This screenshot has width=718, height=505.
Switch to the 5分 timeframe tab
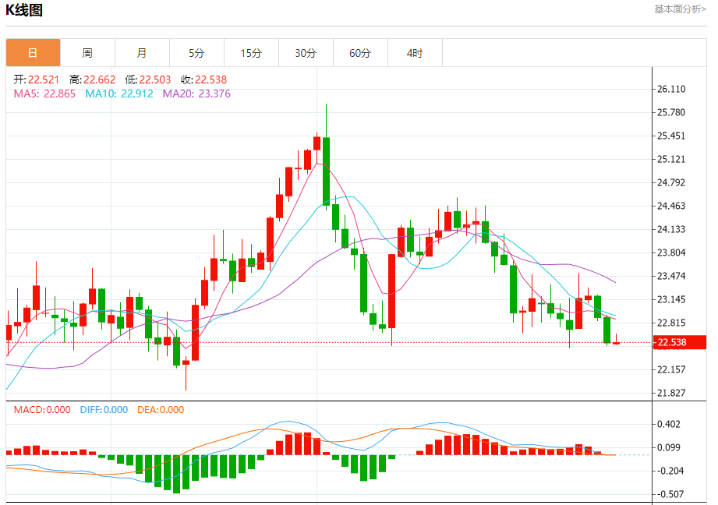(196, 53)
